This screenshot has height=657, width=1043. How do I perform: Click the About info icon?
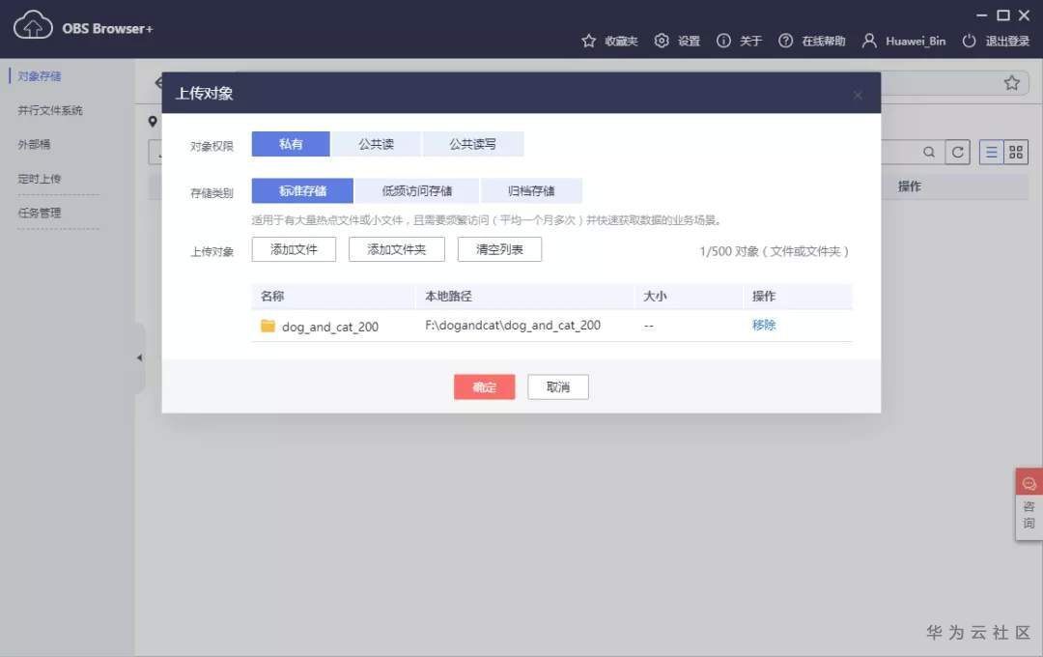723,41
